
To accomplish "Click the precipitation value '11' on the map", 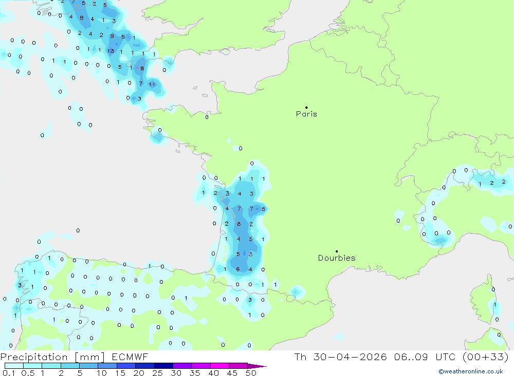I will (x=152, y=85).
